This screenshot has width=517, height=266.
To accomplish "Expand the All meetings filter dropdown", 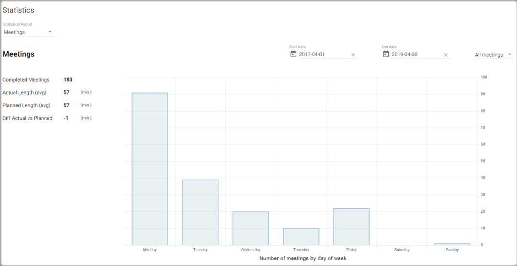I will pyautogui.click(x=493, y=55).
